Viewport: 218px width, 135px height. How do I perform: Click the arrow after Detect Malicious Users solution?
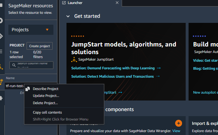tap(158, 76)
